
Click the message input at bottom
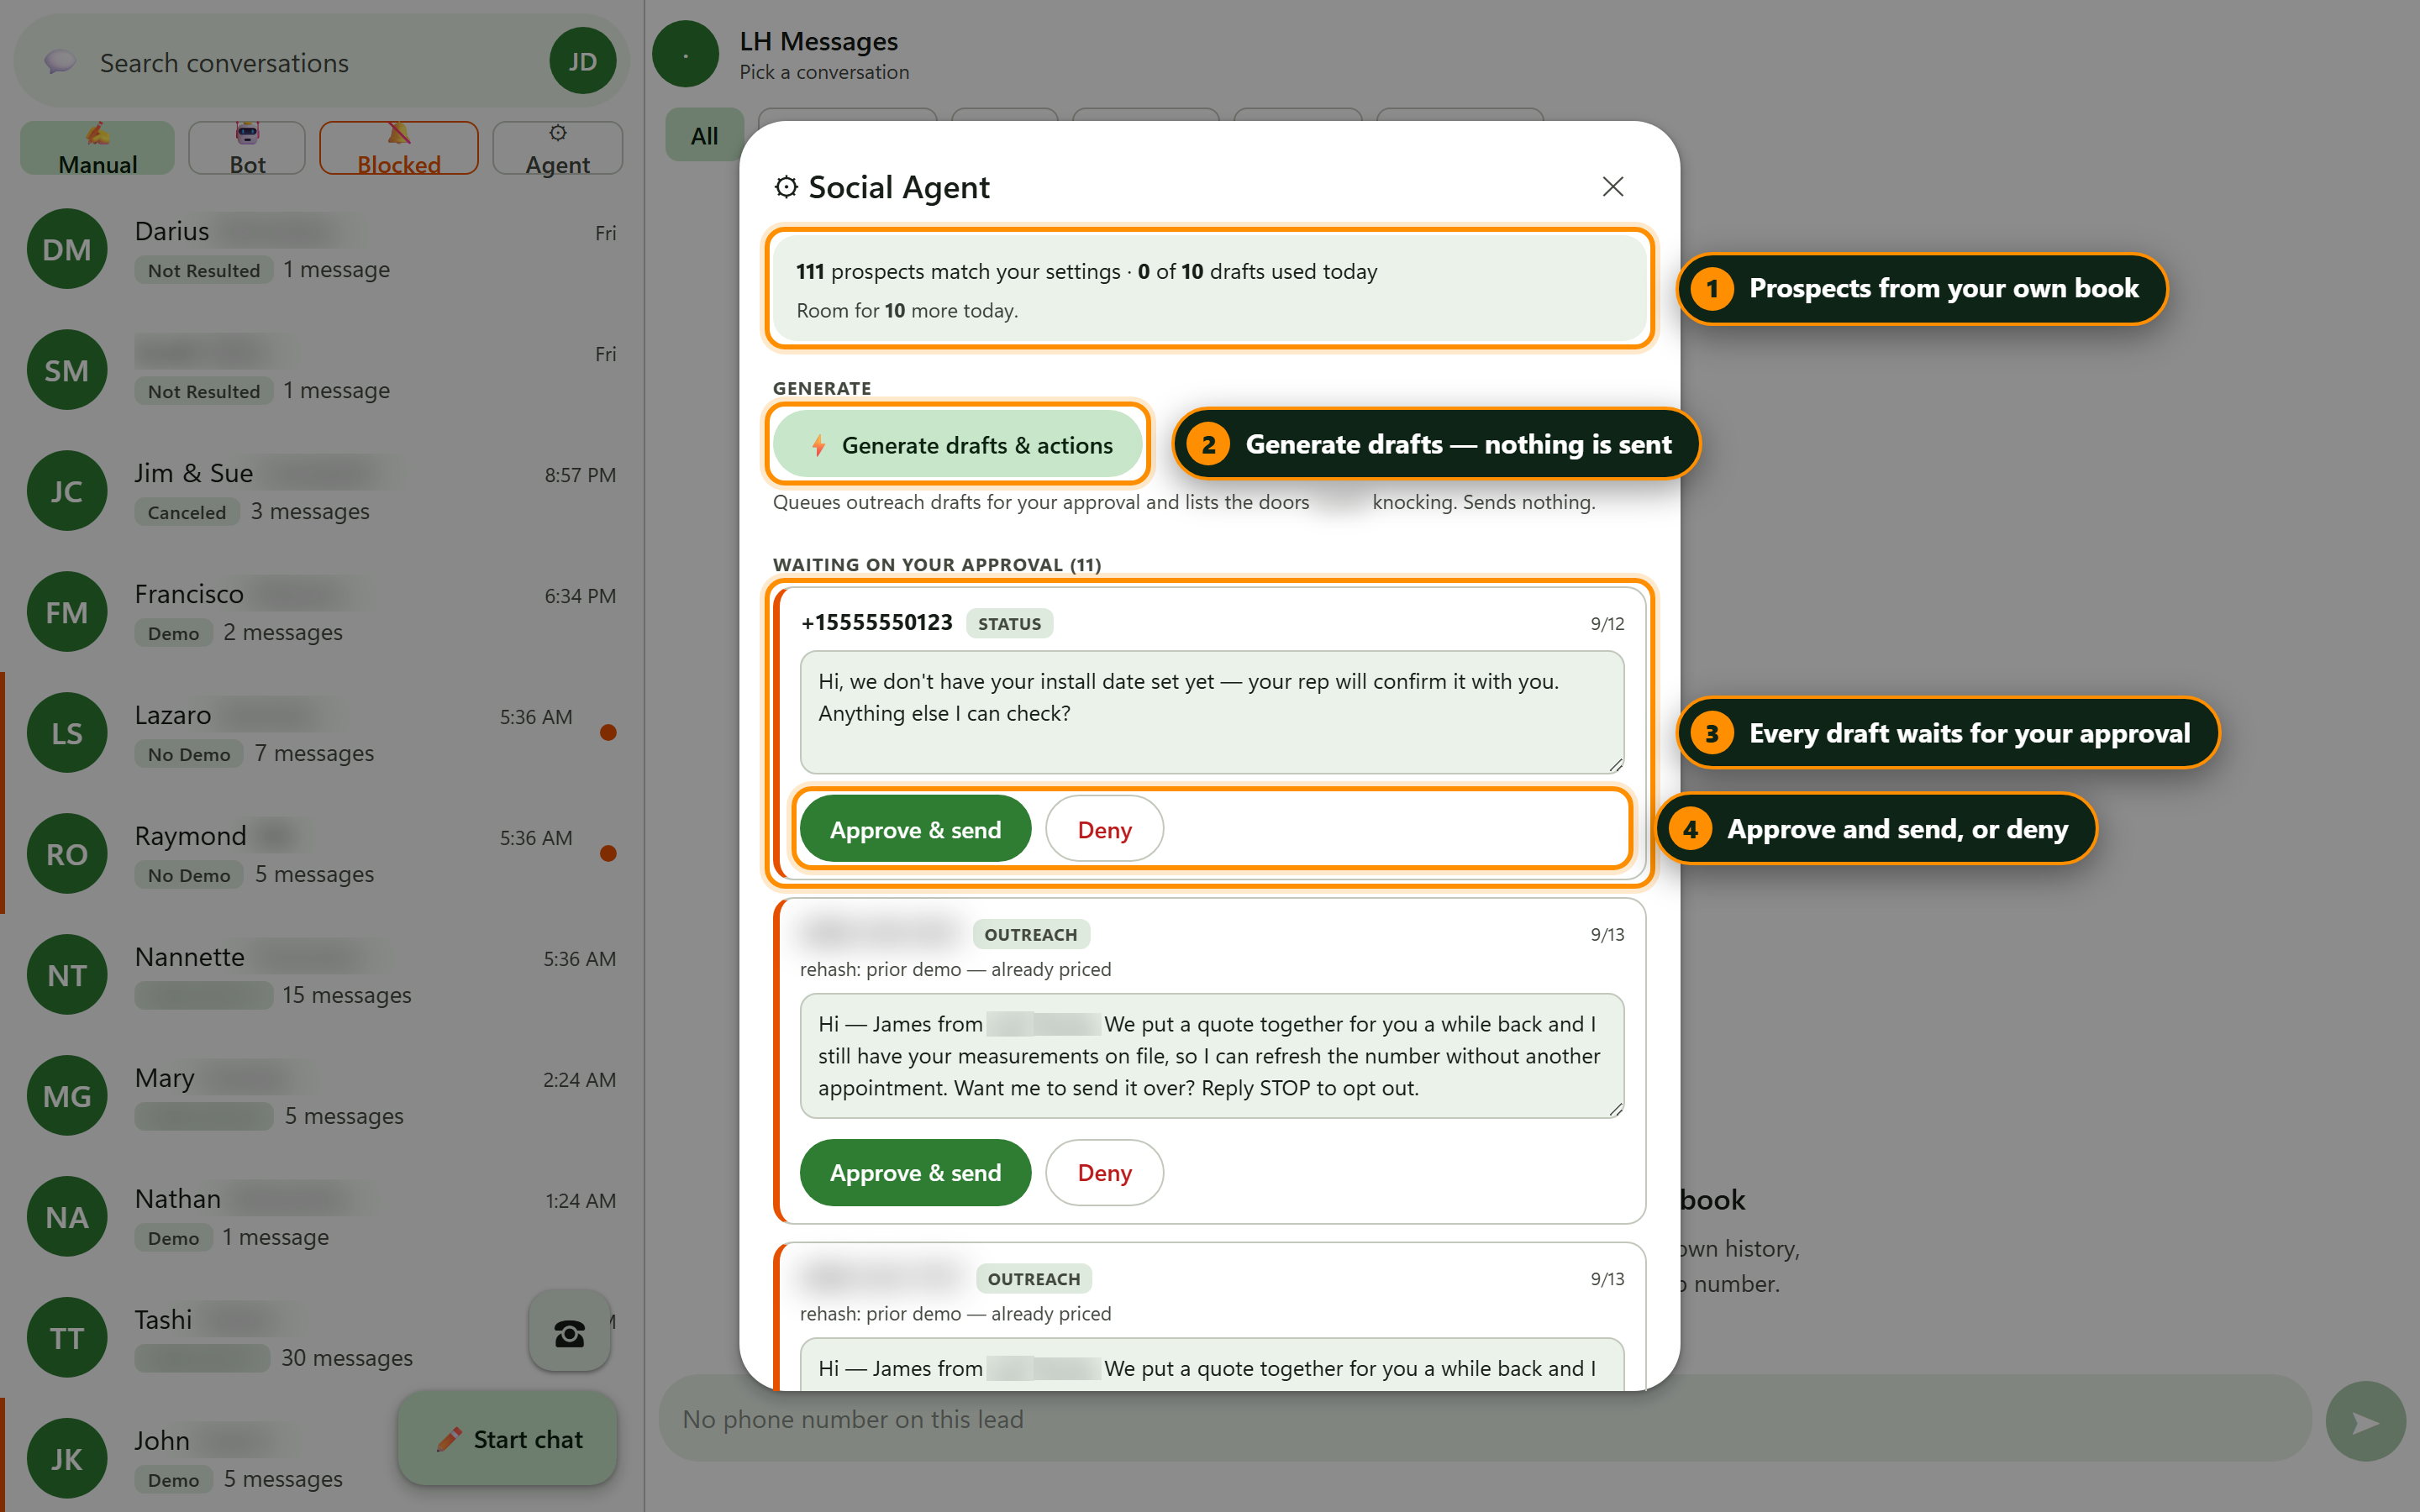tap(1485, 1418)
